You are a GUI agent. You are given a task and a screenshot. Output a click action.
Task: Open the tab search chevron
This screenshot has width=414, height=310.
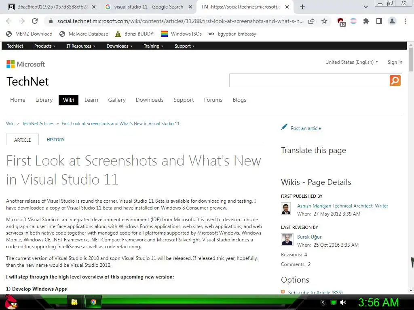[365, 7]
